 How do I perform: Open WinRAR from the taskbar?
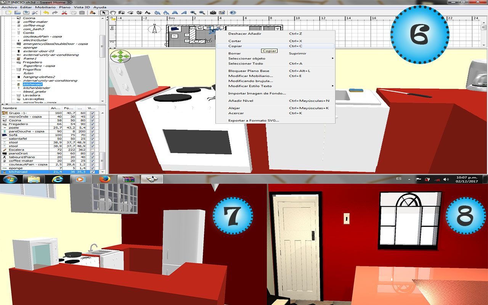(x=128, y=179)
